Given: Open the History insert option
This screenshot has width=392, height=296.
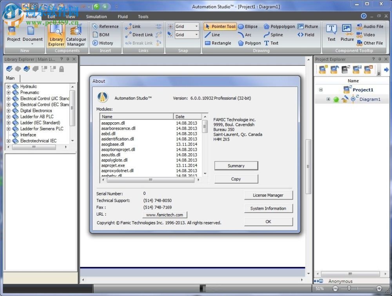Looking at the screenshot, I should point(103,43).
